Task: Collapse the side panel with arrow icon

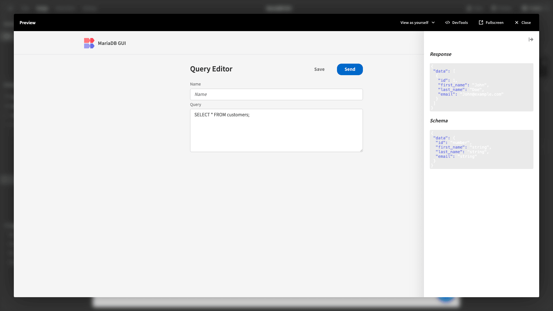Action: pos(531,39)
